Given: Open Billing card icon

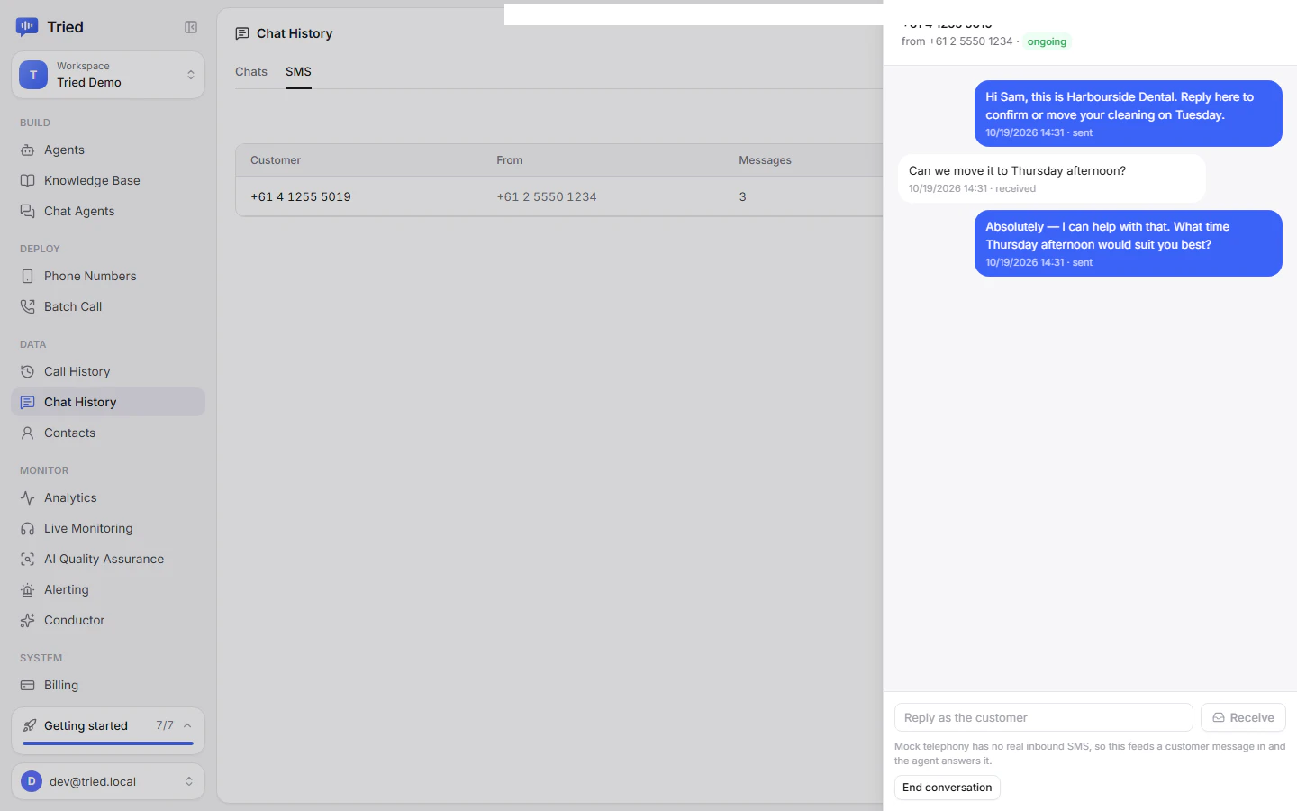Looking at the screenshot, I should [28, 685].
